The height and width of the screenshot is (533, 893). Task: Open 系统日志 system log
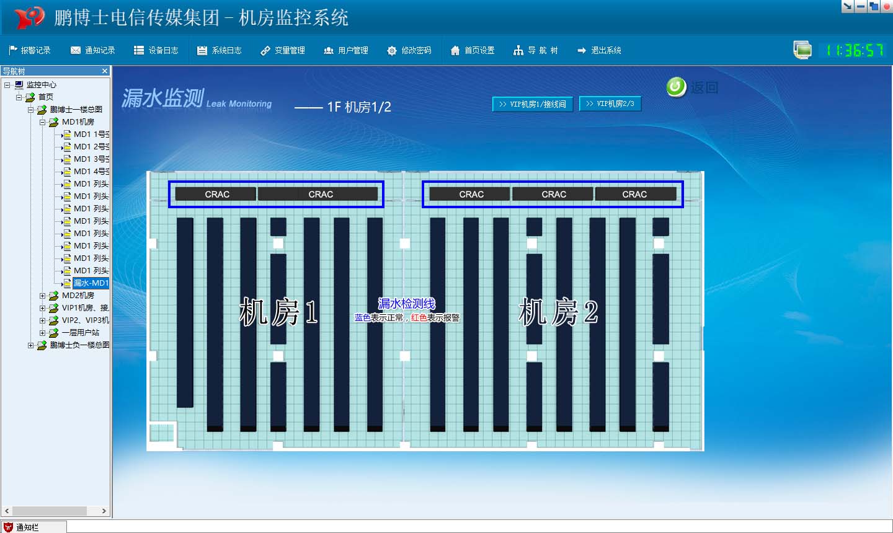[220, 50]
